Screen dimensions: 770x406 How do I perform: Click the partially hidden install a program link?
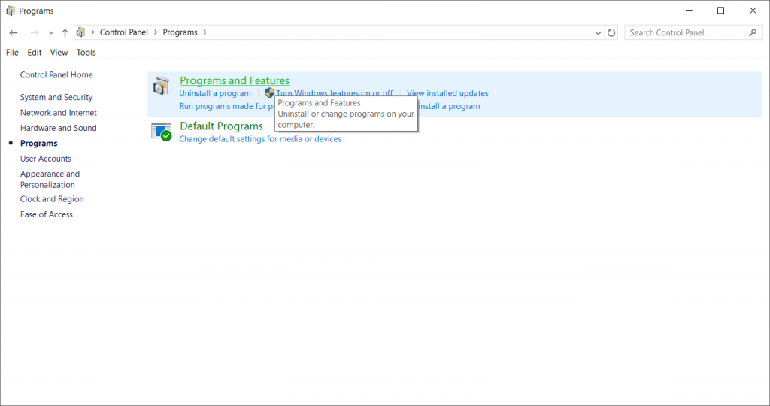point(449,106)
